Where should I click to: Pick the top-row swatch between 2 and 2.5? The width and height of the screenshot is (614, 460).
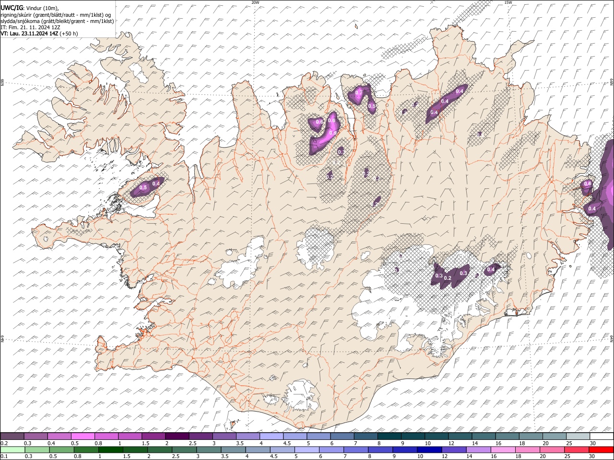[x=177, y=437]
